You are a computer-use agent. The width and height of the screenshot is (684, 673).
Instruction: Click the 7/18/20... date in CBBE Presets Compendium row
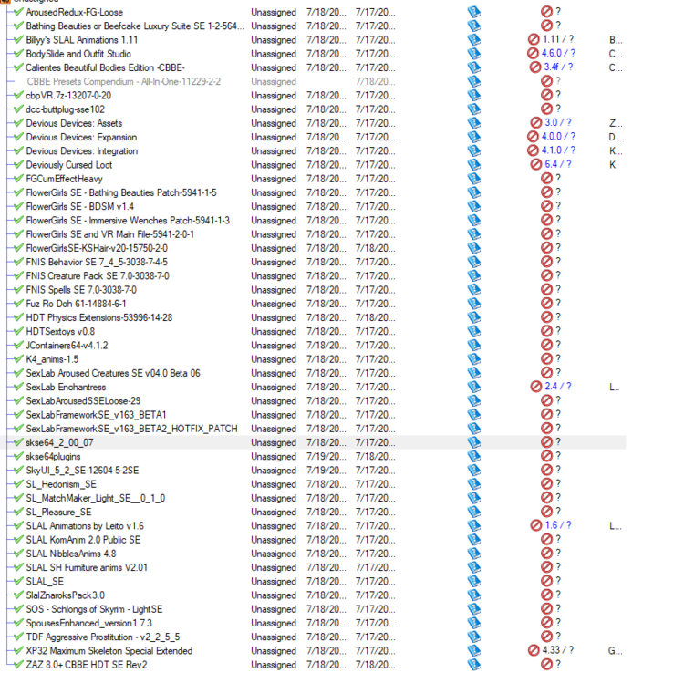tap(375, 81)
